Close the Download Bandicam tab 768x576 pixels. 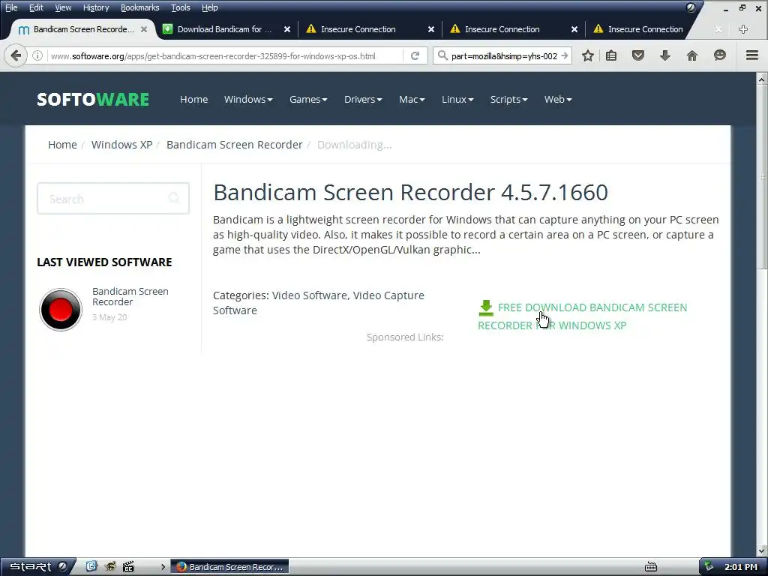[x=287, y=29]
